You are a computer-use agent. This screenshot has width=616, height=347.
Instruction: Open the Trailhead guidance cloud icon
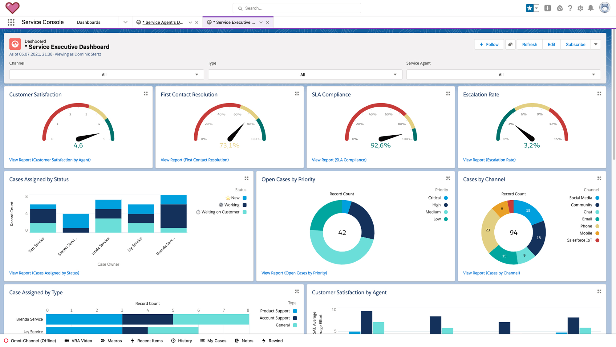pyautogui.click(x=560, y=8)
